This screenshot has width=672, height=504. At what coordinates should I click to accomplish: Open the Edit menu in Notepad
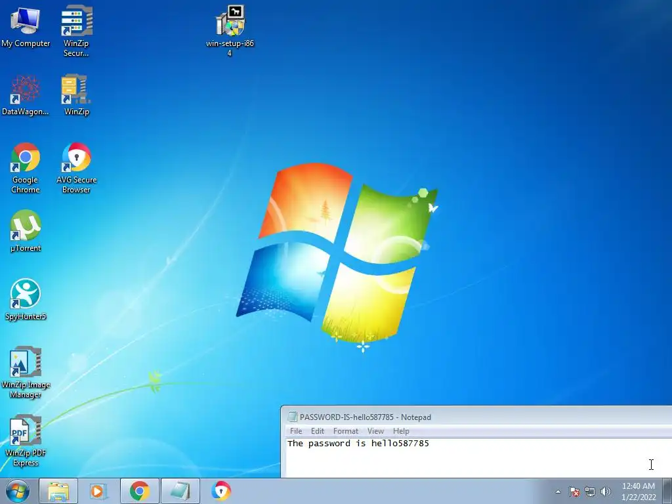click(x=318, y=431)
